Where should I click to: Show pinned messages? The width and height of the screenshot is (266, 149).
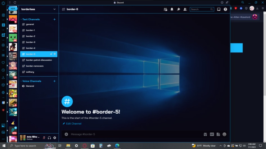(x=178, y=9)
